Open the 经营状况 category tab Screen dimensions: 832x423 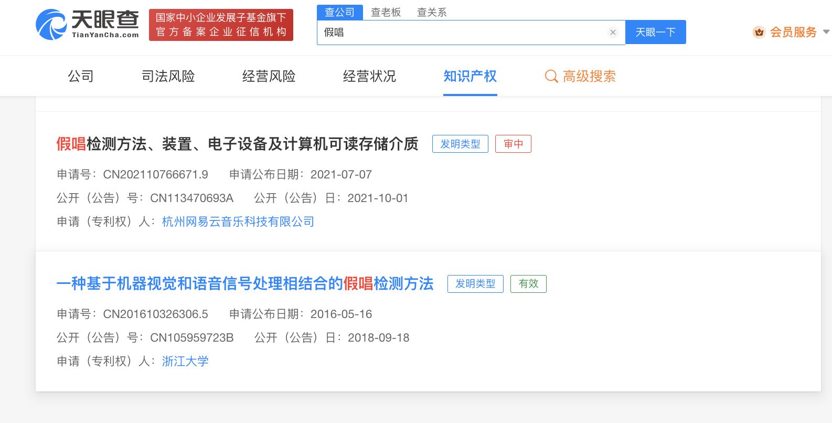point(369,77)
